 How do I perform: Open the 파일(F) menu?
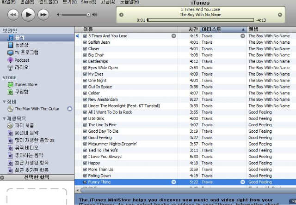point(8,2)
